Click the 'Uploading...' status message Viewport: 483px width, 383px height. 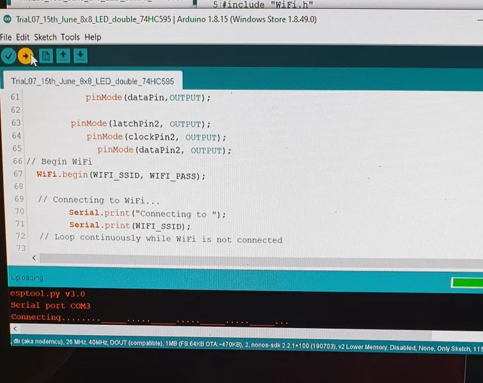[28, 278]
